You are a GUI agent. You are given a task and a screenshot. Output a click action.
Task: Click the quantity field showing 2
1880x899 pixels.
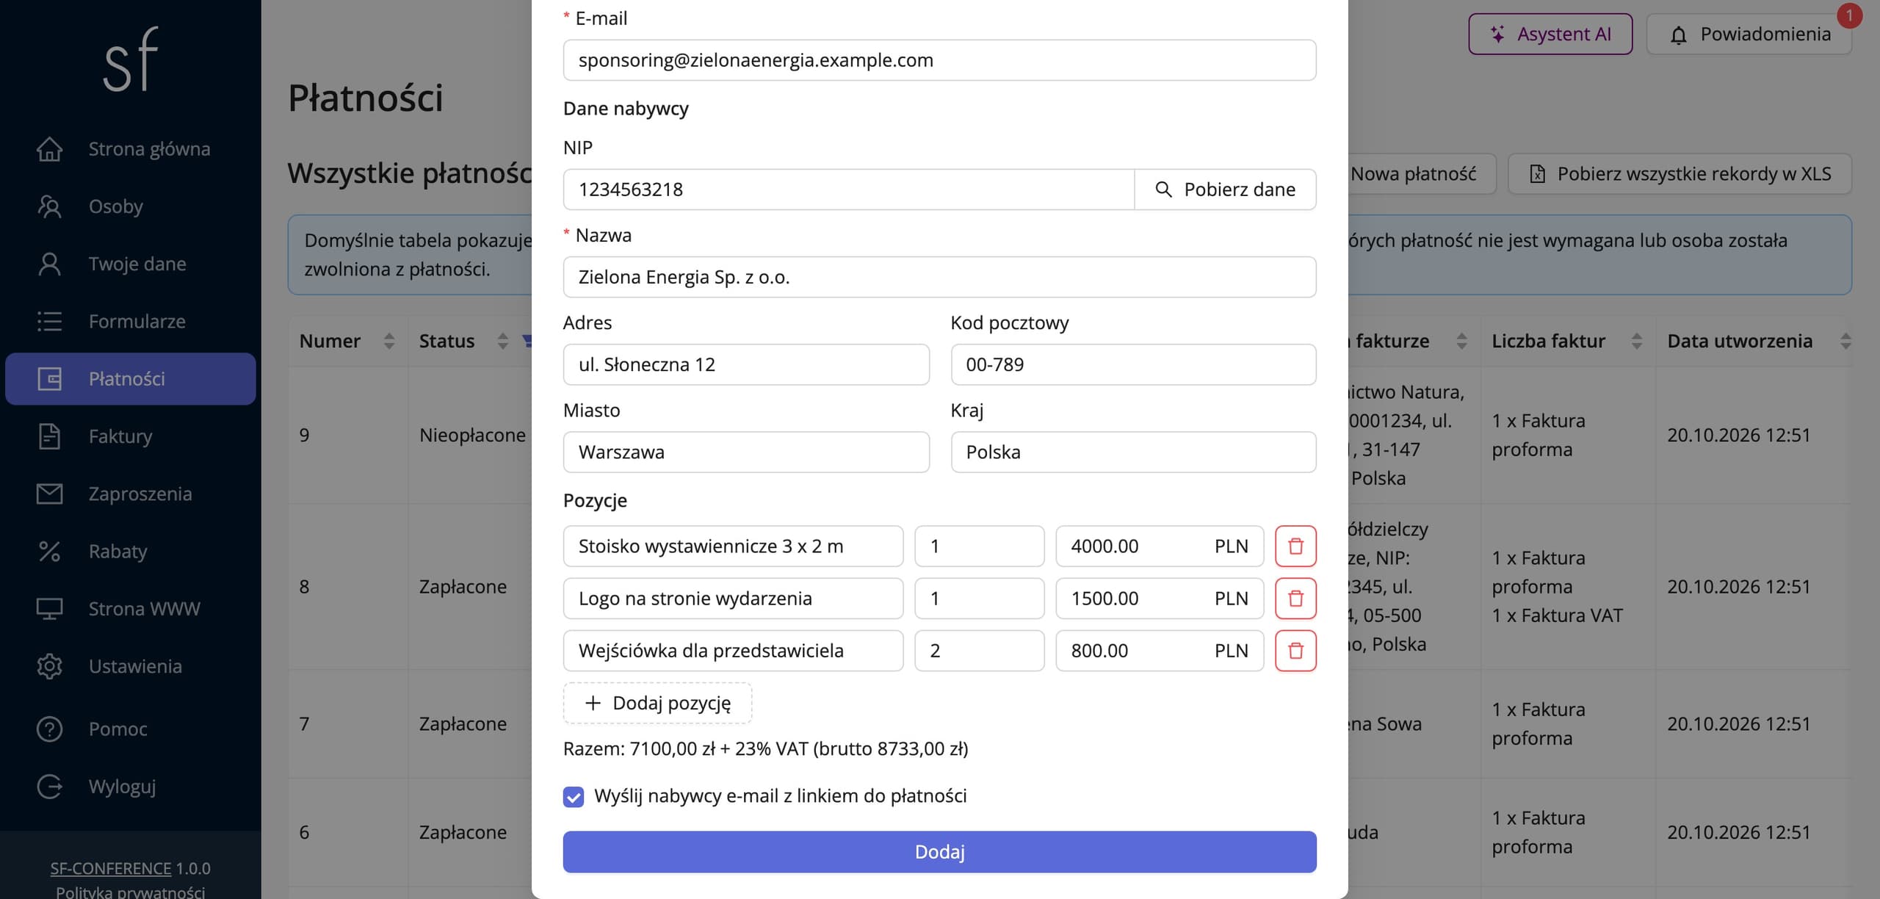979,650
